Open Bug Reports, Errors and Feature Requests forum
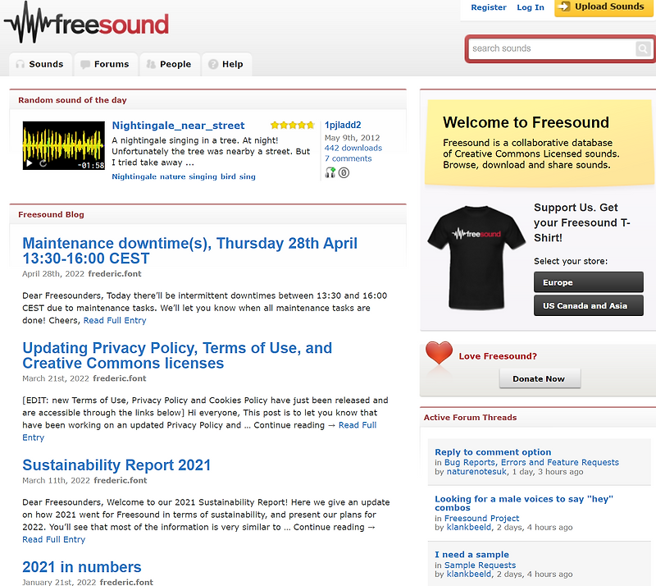The image size is (656, 586). pos(531,462)
